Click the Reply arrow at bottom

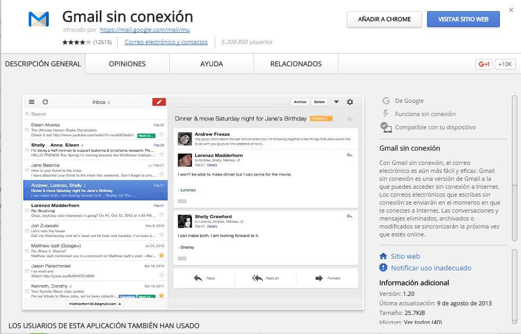click(198, 278)
